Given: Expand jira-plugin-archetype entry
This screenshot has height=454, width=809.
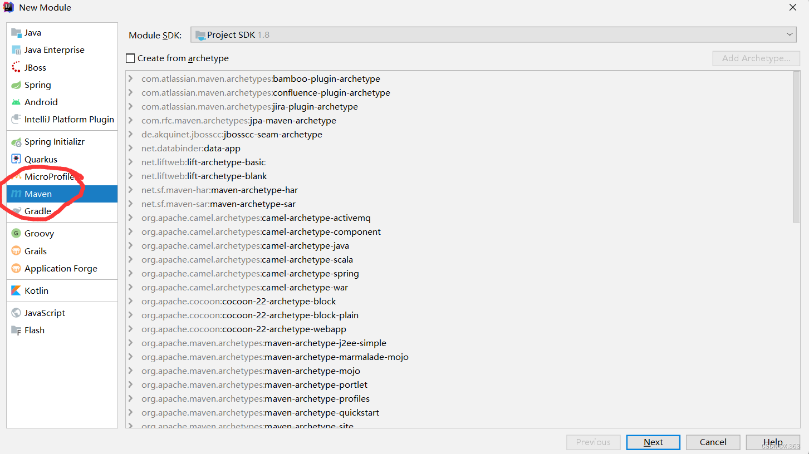Looking at the screenshot, I should click(130, 106).
